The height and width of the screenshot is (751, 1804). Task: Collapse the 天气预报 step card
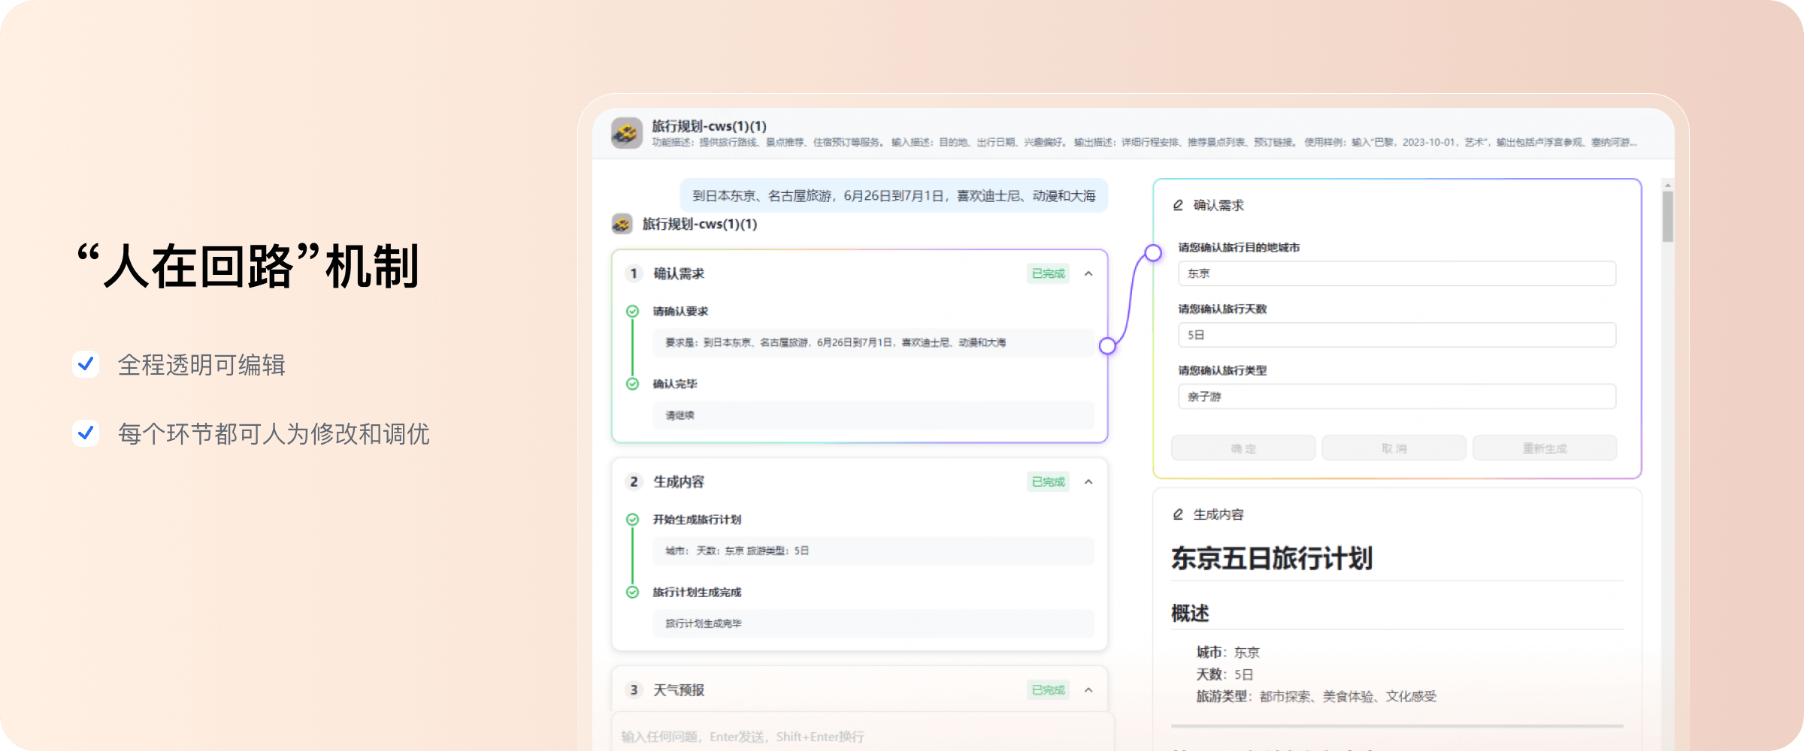(x=1088, y=690)
